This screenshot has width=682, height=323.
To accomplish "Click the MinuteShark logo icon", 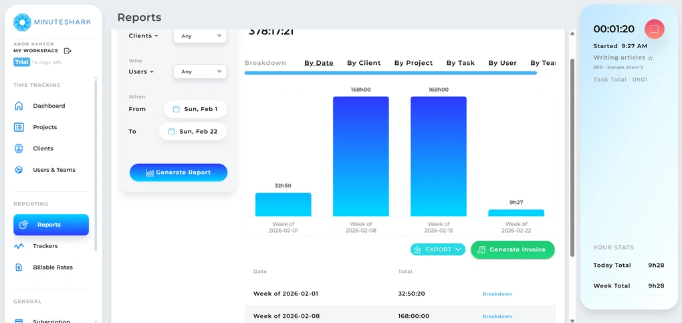I will coord(22,23).
